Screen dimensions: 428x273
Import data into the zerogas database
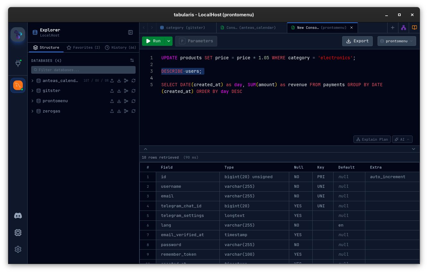tap(119, 111)
